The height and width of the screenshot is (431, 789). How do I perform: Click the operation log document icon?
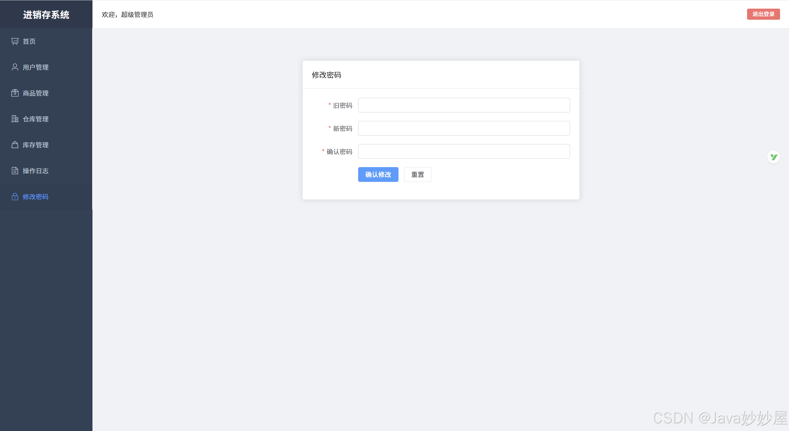tap(15, 171)
